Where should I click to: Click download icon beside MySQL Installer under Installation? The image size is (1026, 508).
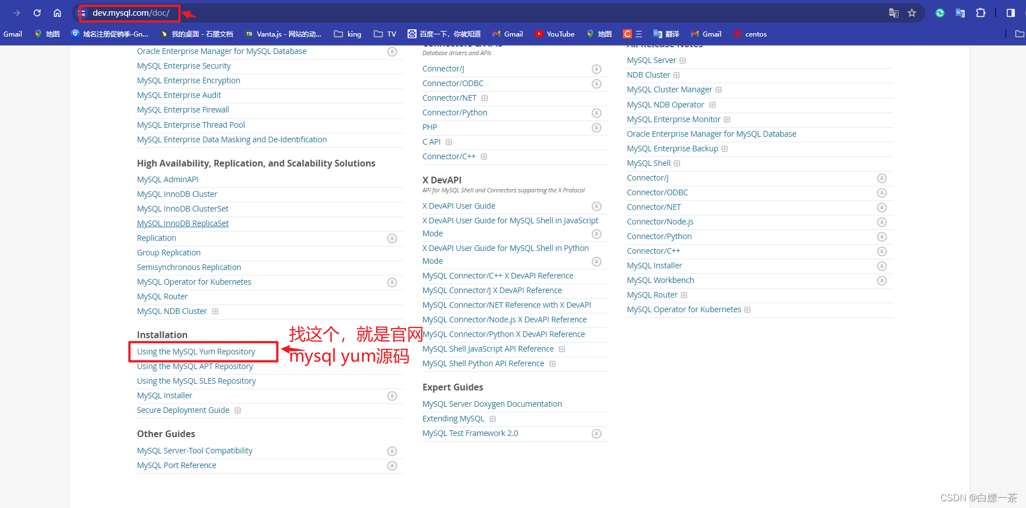[392, 396]
